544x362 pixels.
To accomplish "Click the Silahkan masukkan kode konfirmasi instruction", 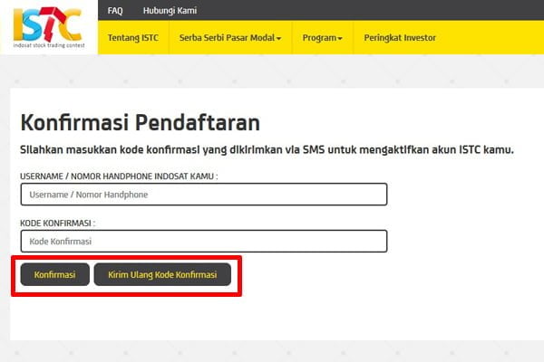I will pos(267,150).
